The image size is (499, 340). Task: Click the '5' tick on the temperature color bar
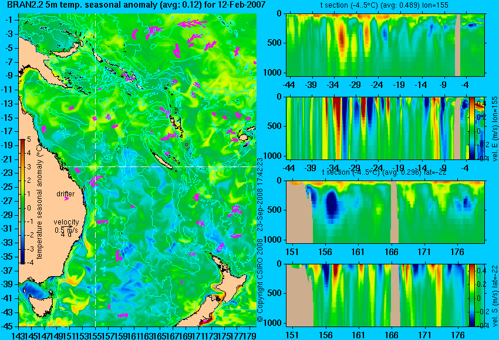pyautogui.click(x=29, y=140)
